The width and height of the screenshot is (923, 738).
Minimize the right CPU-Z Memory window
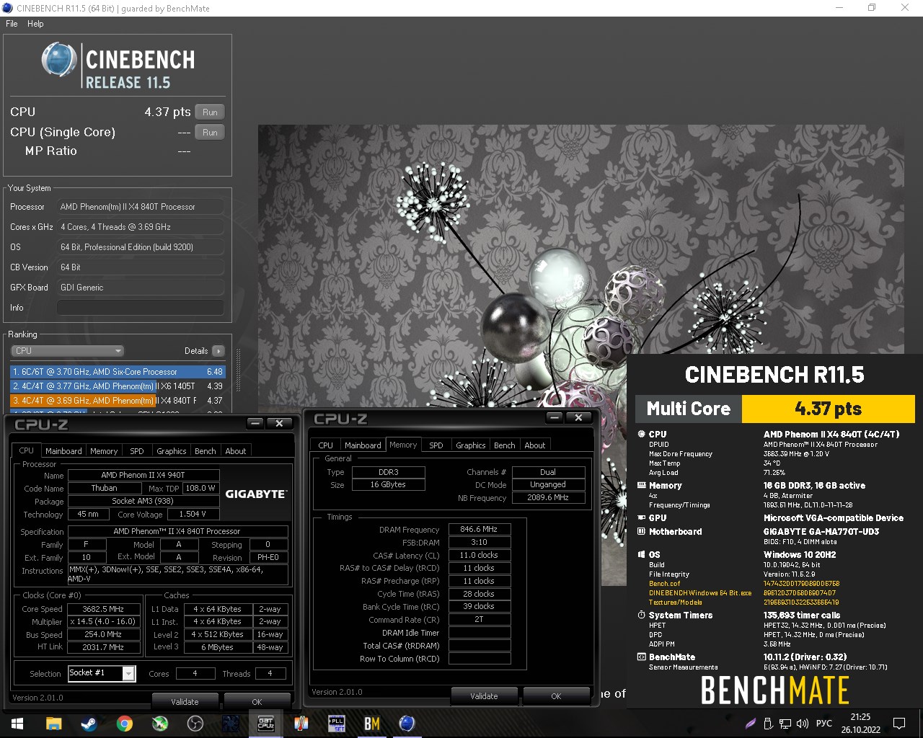[x=555, y=417]
